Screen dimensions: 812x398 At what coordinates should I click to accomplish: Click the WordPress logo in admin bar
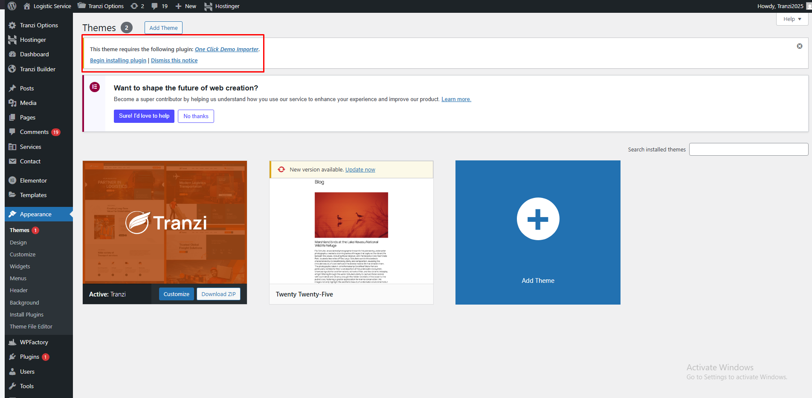click(12, 6)
